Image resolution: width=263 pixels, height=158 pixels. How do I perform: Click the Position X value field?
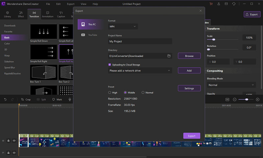tap(218, 62)
